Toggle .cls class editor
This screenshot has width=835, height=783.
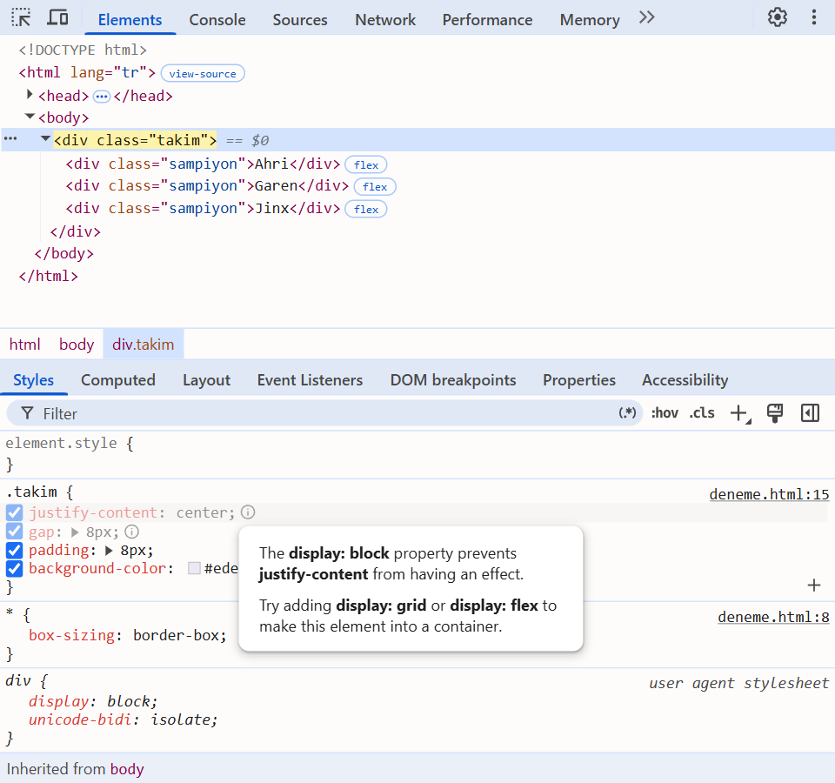(x=702, y=412)
